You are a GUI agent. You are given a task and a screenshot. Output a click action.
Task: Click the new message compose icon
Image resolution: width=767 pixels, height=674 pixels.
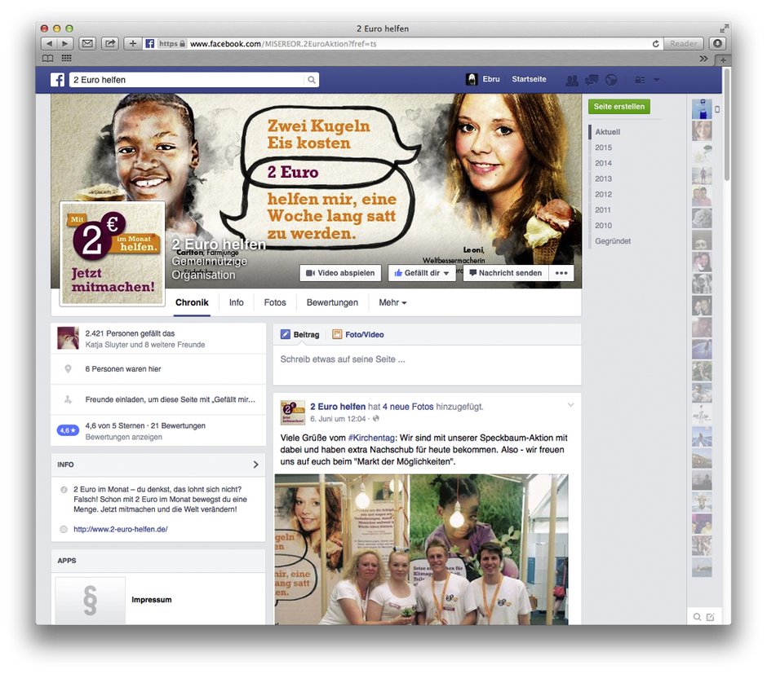click(x=710, y=617)
